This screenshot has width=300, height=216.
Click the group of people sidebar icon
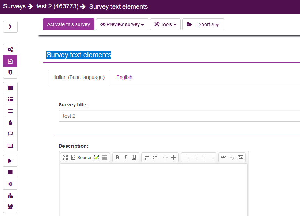coord(10,207)
